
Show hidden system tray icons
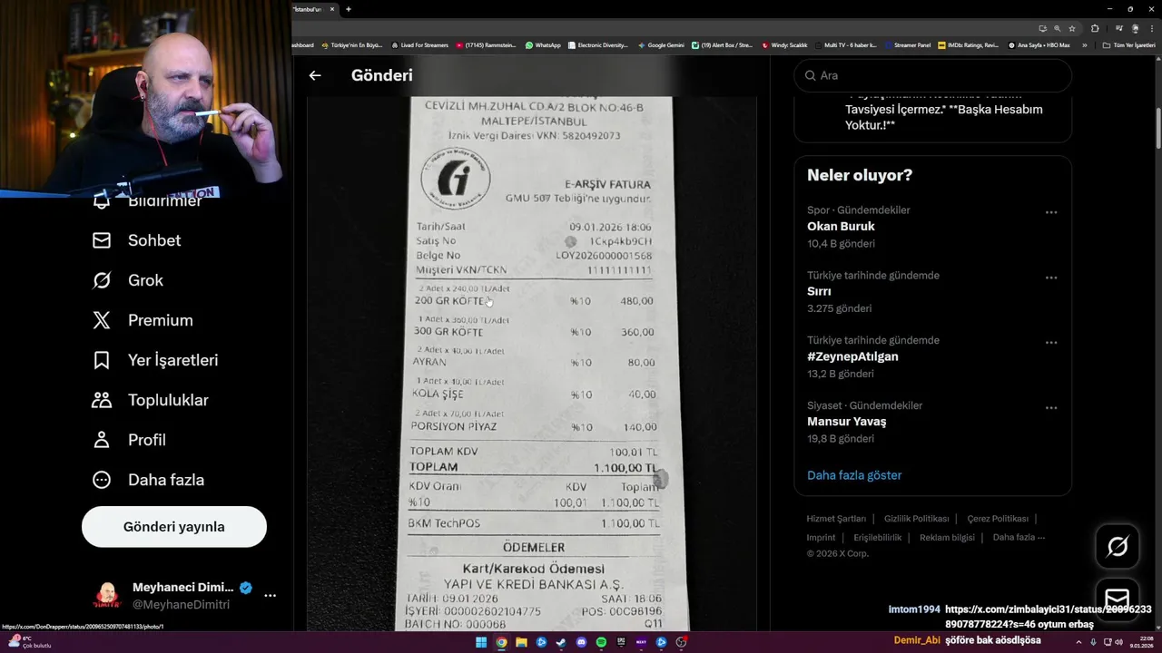pos(1080,642)
